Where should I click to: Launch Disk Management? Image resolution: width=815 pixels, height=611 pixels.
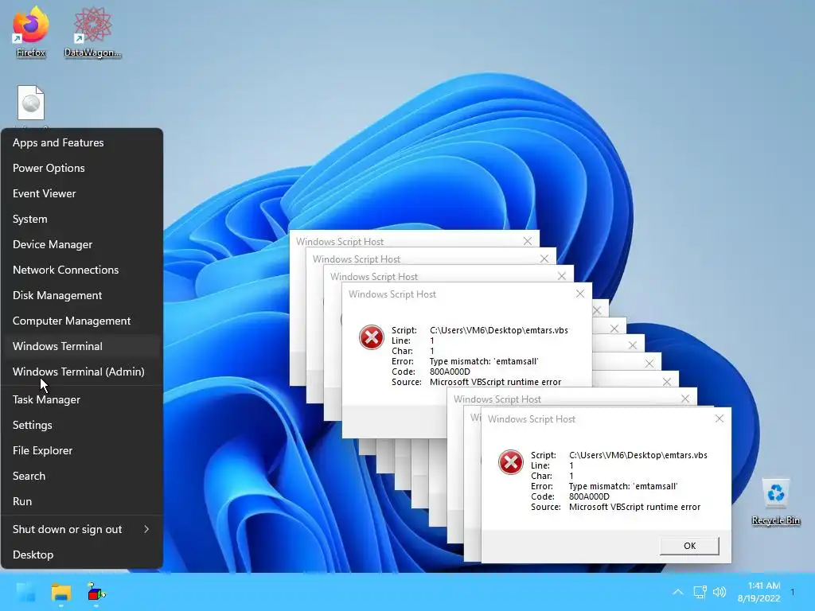(x=82, y=295)
